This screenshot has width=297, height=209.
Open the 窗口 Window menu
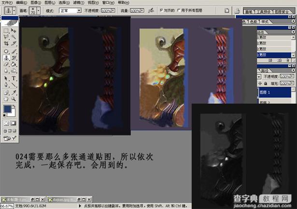pyautogui.click(x=108, y=2)
